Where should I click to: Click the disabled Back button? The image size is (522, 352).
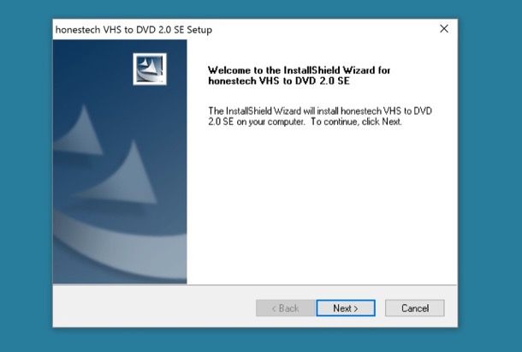[x=285, y=308]
